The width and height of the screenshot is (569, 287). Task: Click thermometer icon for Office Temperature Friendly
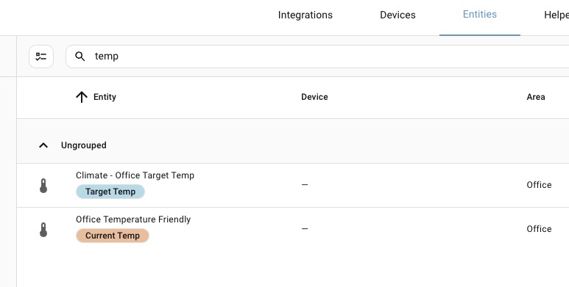click(43, 230)
